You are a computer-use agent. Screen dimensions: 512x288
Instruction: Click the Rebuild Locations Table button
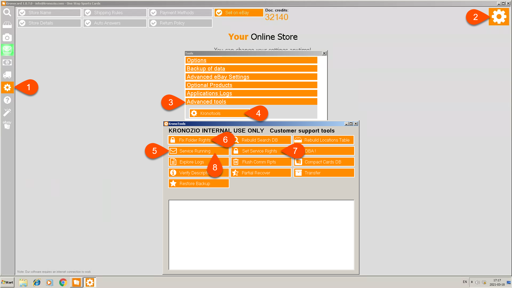coord(324,140)
